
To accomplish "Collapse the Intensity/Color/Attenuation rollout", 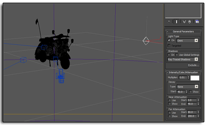I will pos(183,73).
